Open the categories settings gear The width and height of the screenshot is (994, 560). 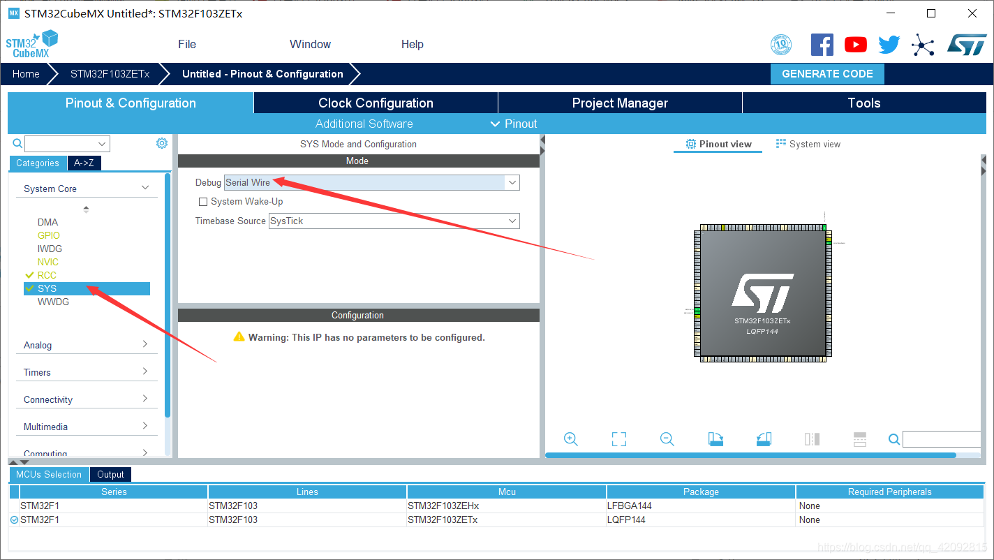(x=162, y=143)
